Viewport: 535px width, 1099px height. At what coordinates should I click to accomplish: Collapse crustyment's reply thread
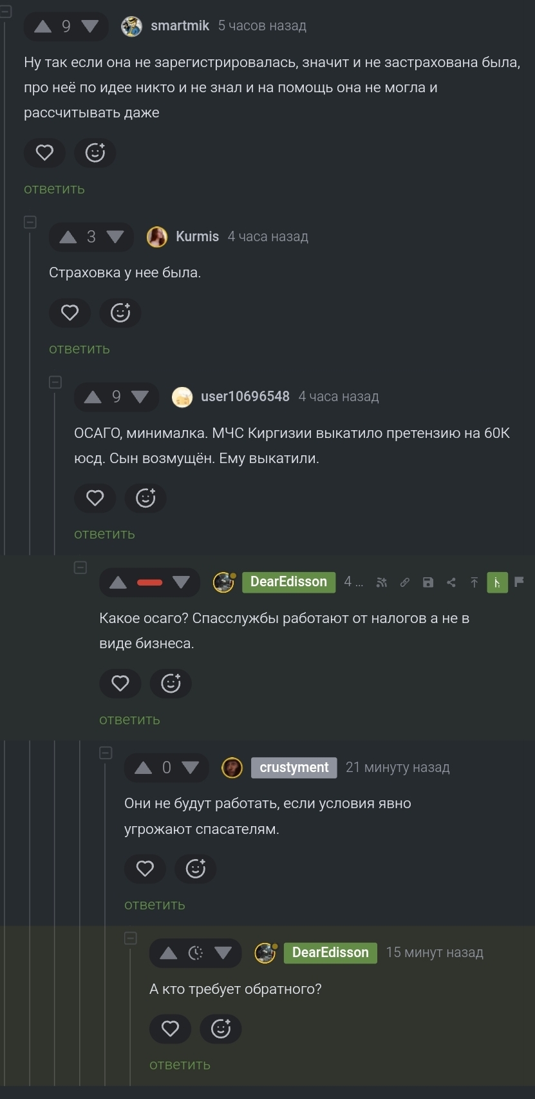pos(106,753)
